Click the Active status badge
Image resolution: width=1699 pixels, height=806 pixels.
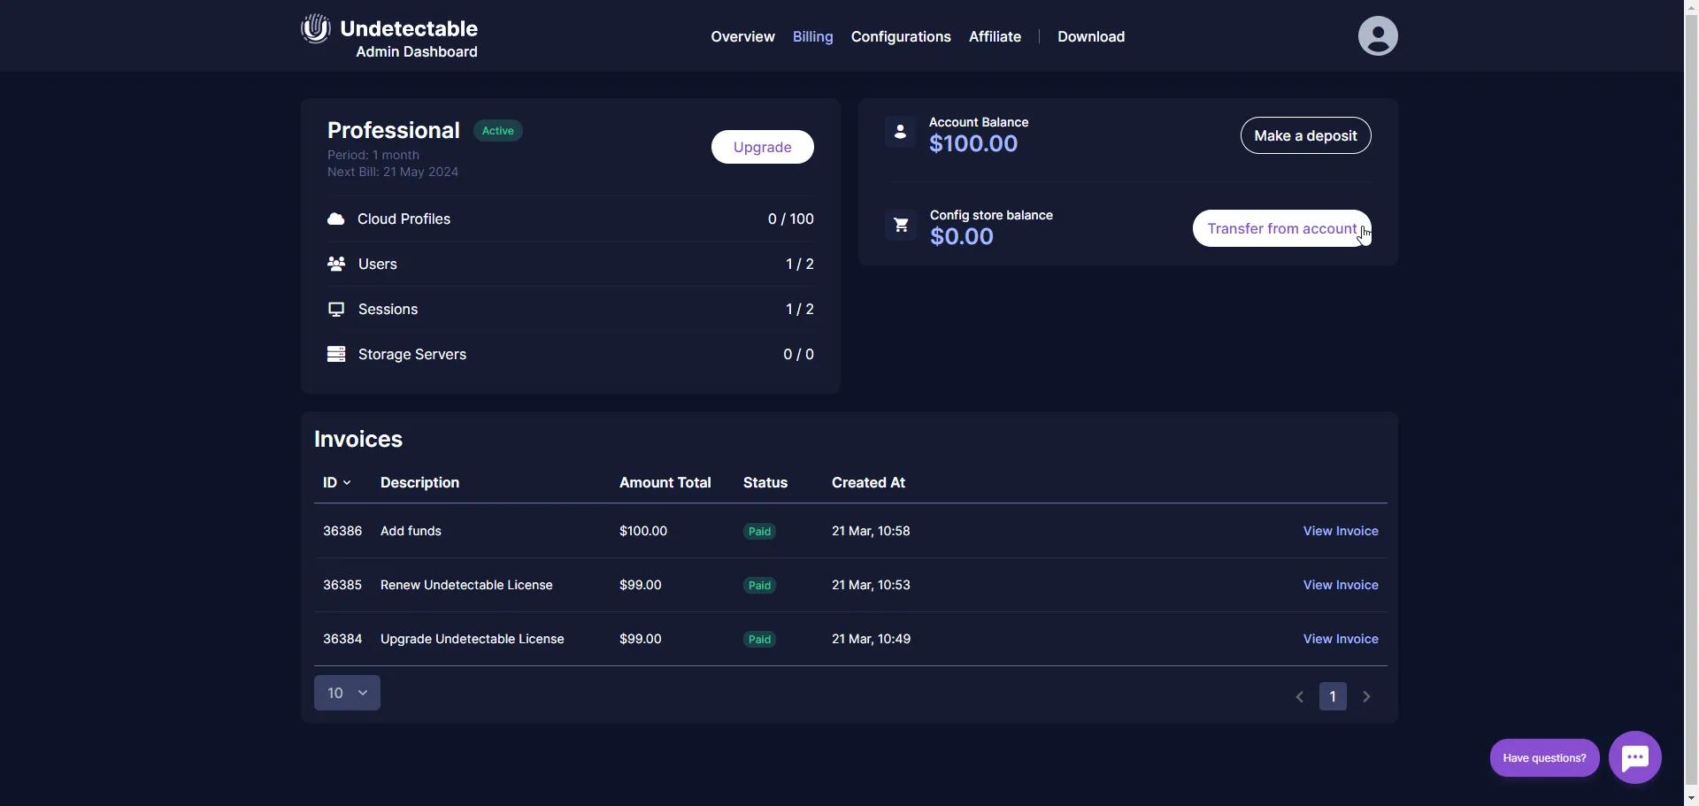point(498,131)
